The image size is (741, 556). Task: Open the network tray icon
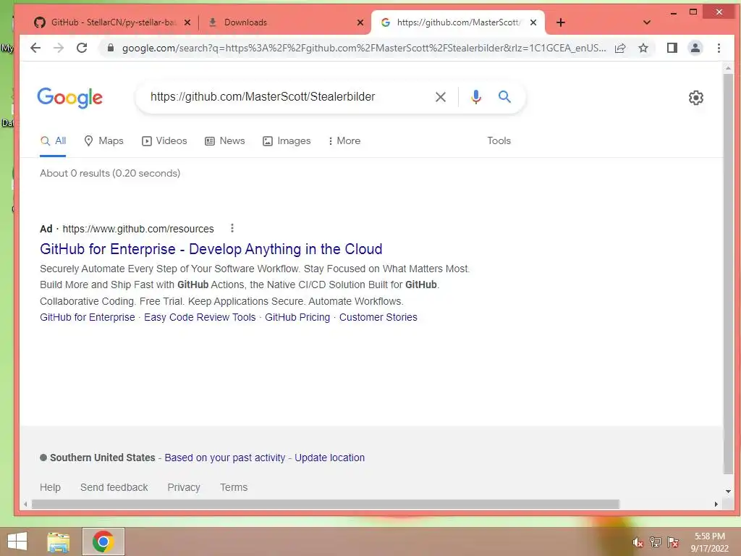coord(656,542)
